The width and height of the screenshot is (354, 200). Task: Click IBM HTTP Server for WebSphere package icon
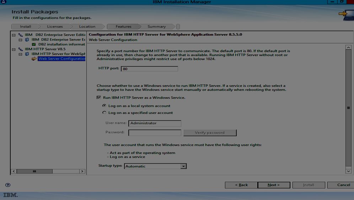pyautogui.click(x=27, y=54)
